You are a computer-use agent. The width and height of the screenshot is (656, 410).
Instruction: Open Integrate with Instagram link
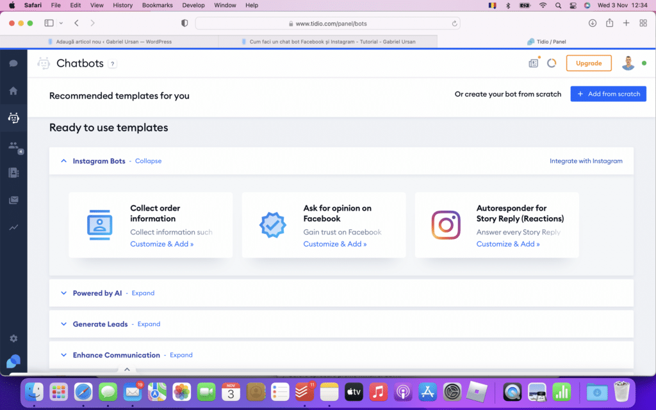[586, 161]
